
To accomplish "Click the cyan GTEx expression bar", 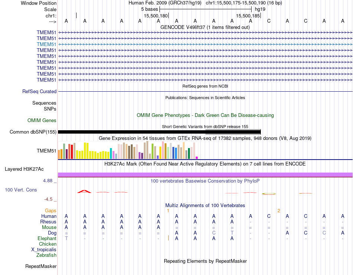I will point(111,154).
